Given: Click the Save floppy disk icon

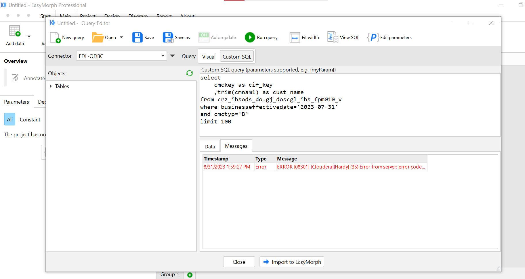Looking at the screenshot, I should [137, 37].
